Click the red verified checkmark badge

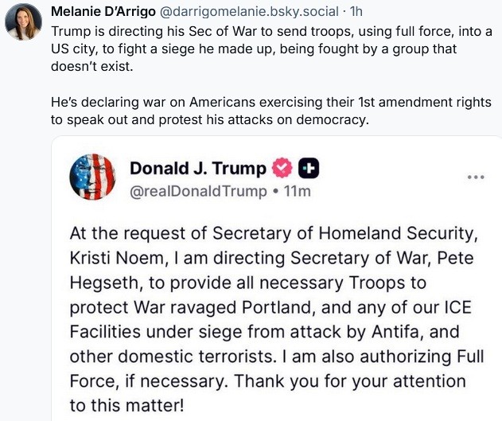click(x=282, y=169)
